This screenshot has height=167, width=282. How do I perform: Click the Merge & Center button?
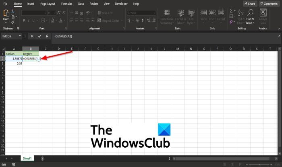pos(108,21)
